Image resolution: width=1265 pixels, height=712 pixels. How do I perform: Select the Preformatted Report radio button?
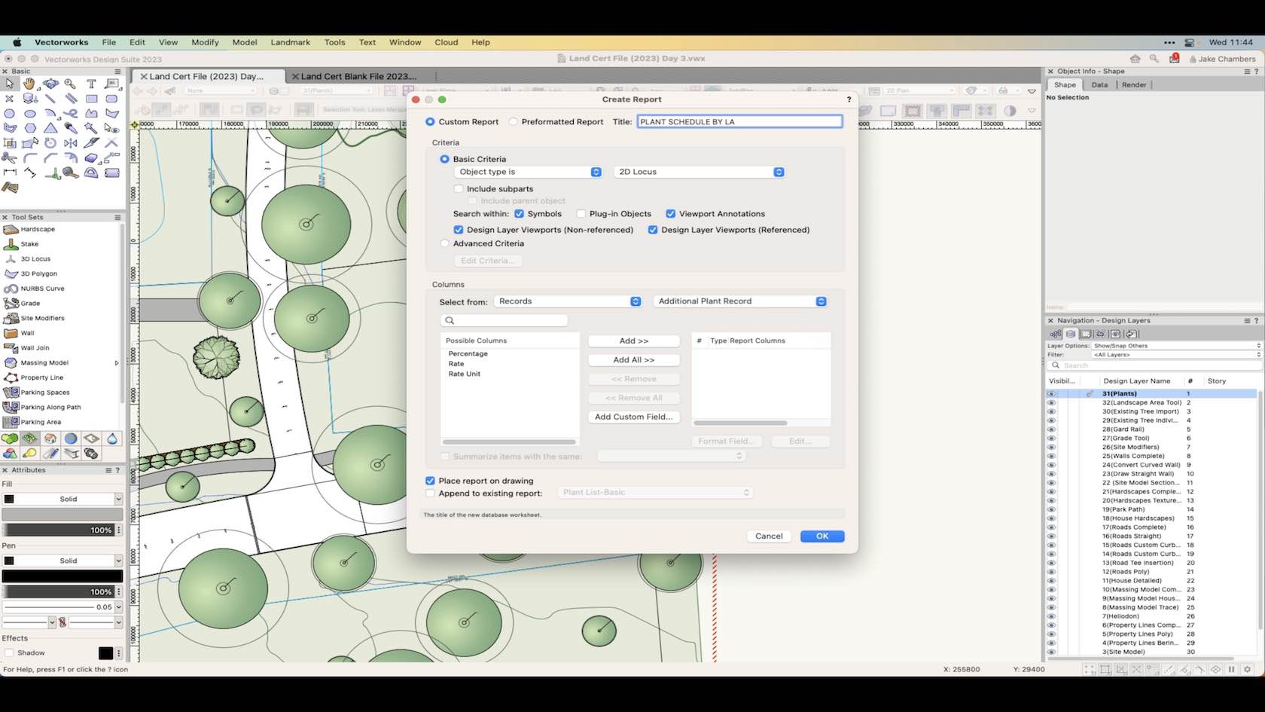pos(514,121)
